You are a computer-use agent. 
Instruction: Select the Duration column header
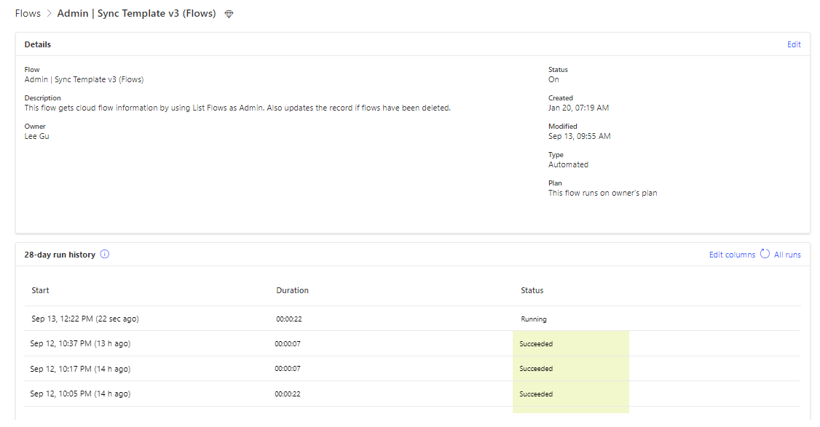(x=292, y=290)
